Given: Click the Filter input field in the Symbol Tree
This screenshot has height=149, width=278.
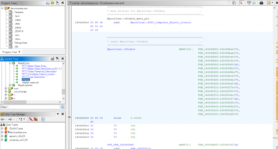Looking at the screenshot, I should (34, 107).
